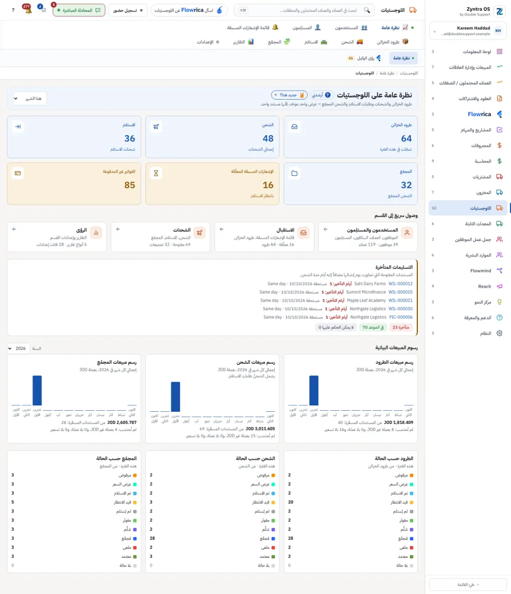
Task: Click the متأخرة 23 late badge
Action: pyautogui.click(x=401, y=327)
